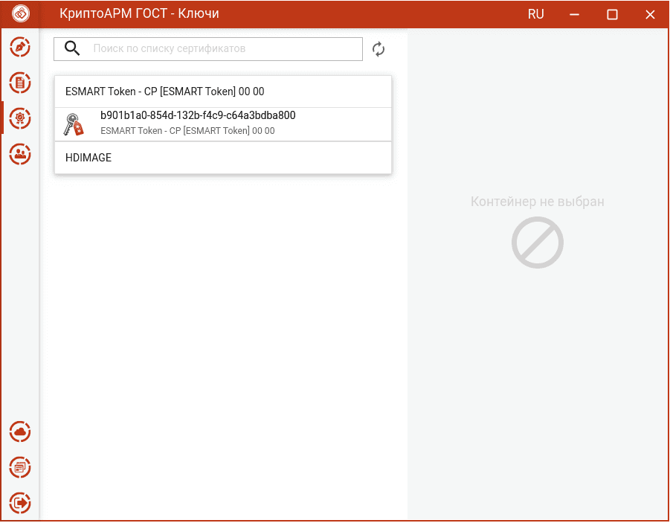
Task: Minimize the КриптоАРМ ГОСТ window
Action: point(574,15)
